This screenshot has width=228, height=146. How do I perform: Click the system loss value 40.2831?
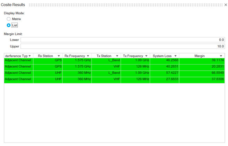click(x=172, y=66)
